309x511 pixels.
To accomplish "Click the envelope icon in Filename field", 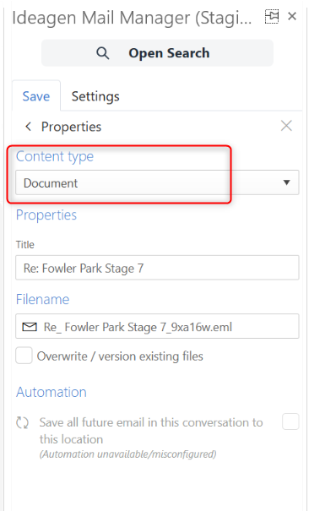I will pos(30,327).
